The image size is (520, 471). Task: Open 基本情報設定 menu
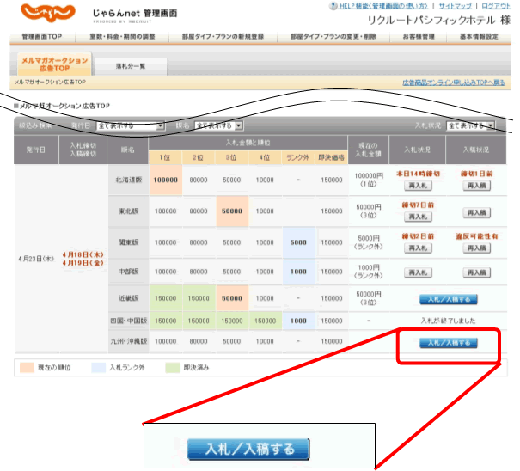(479, 36)
